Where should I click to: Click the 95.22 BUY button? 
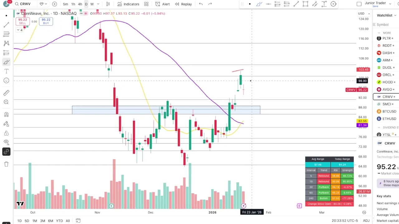[x=46, y=21]
